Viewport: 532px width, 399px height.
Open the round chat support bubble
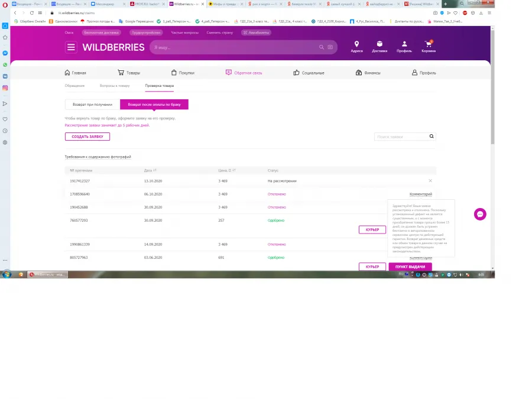480,214
